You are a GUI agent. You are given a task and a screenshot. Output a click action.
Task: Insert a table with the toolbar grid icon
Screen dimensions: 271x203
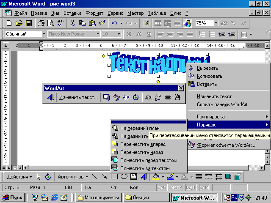pyautogui.click(x=158, y=23)
